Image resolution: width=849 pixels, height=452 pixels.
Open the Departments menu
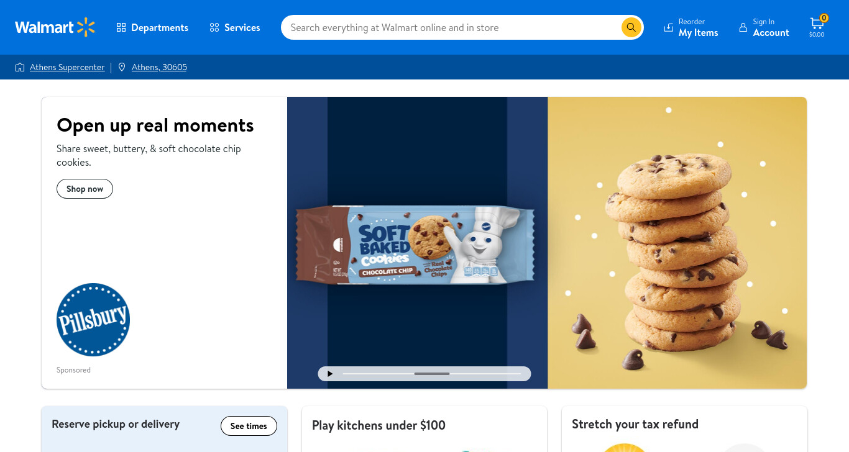(152, 27)
